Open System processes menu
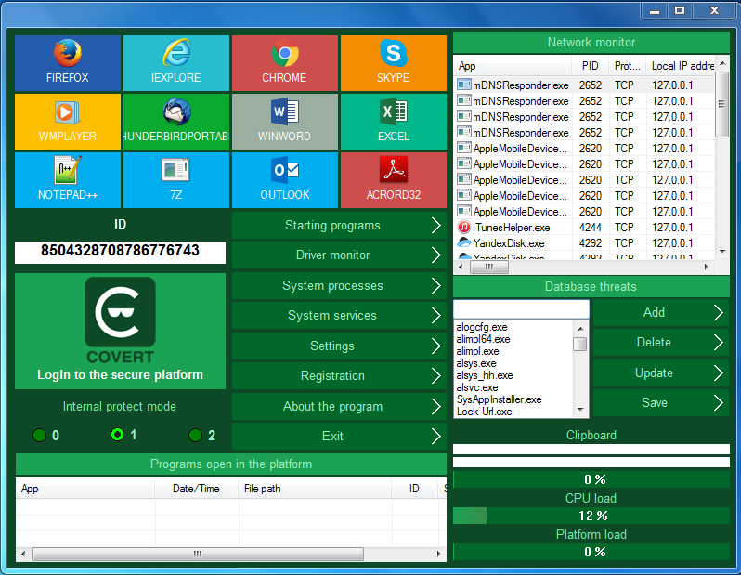741x575 pixels. click(339, 285)
